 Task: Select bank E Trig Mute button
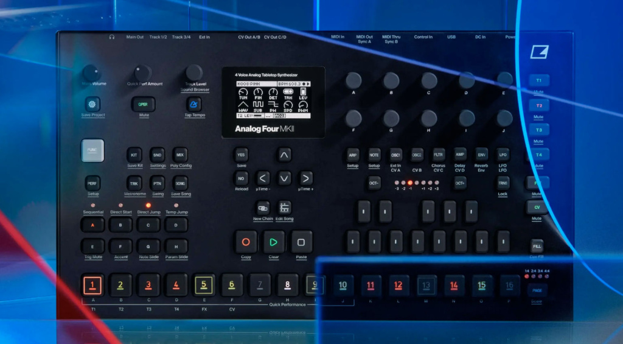point(92,247)
